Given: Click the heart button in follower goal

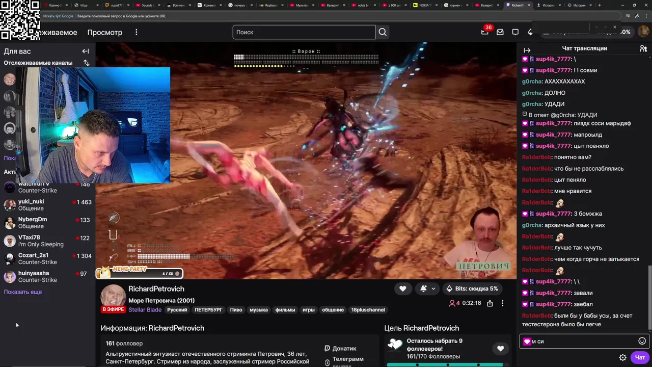Looking at the screenshot, I should coord(500,349).
